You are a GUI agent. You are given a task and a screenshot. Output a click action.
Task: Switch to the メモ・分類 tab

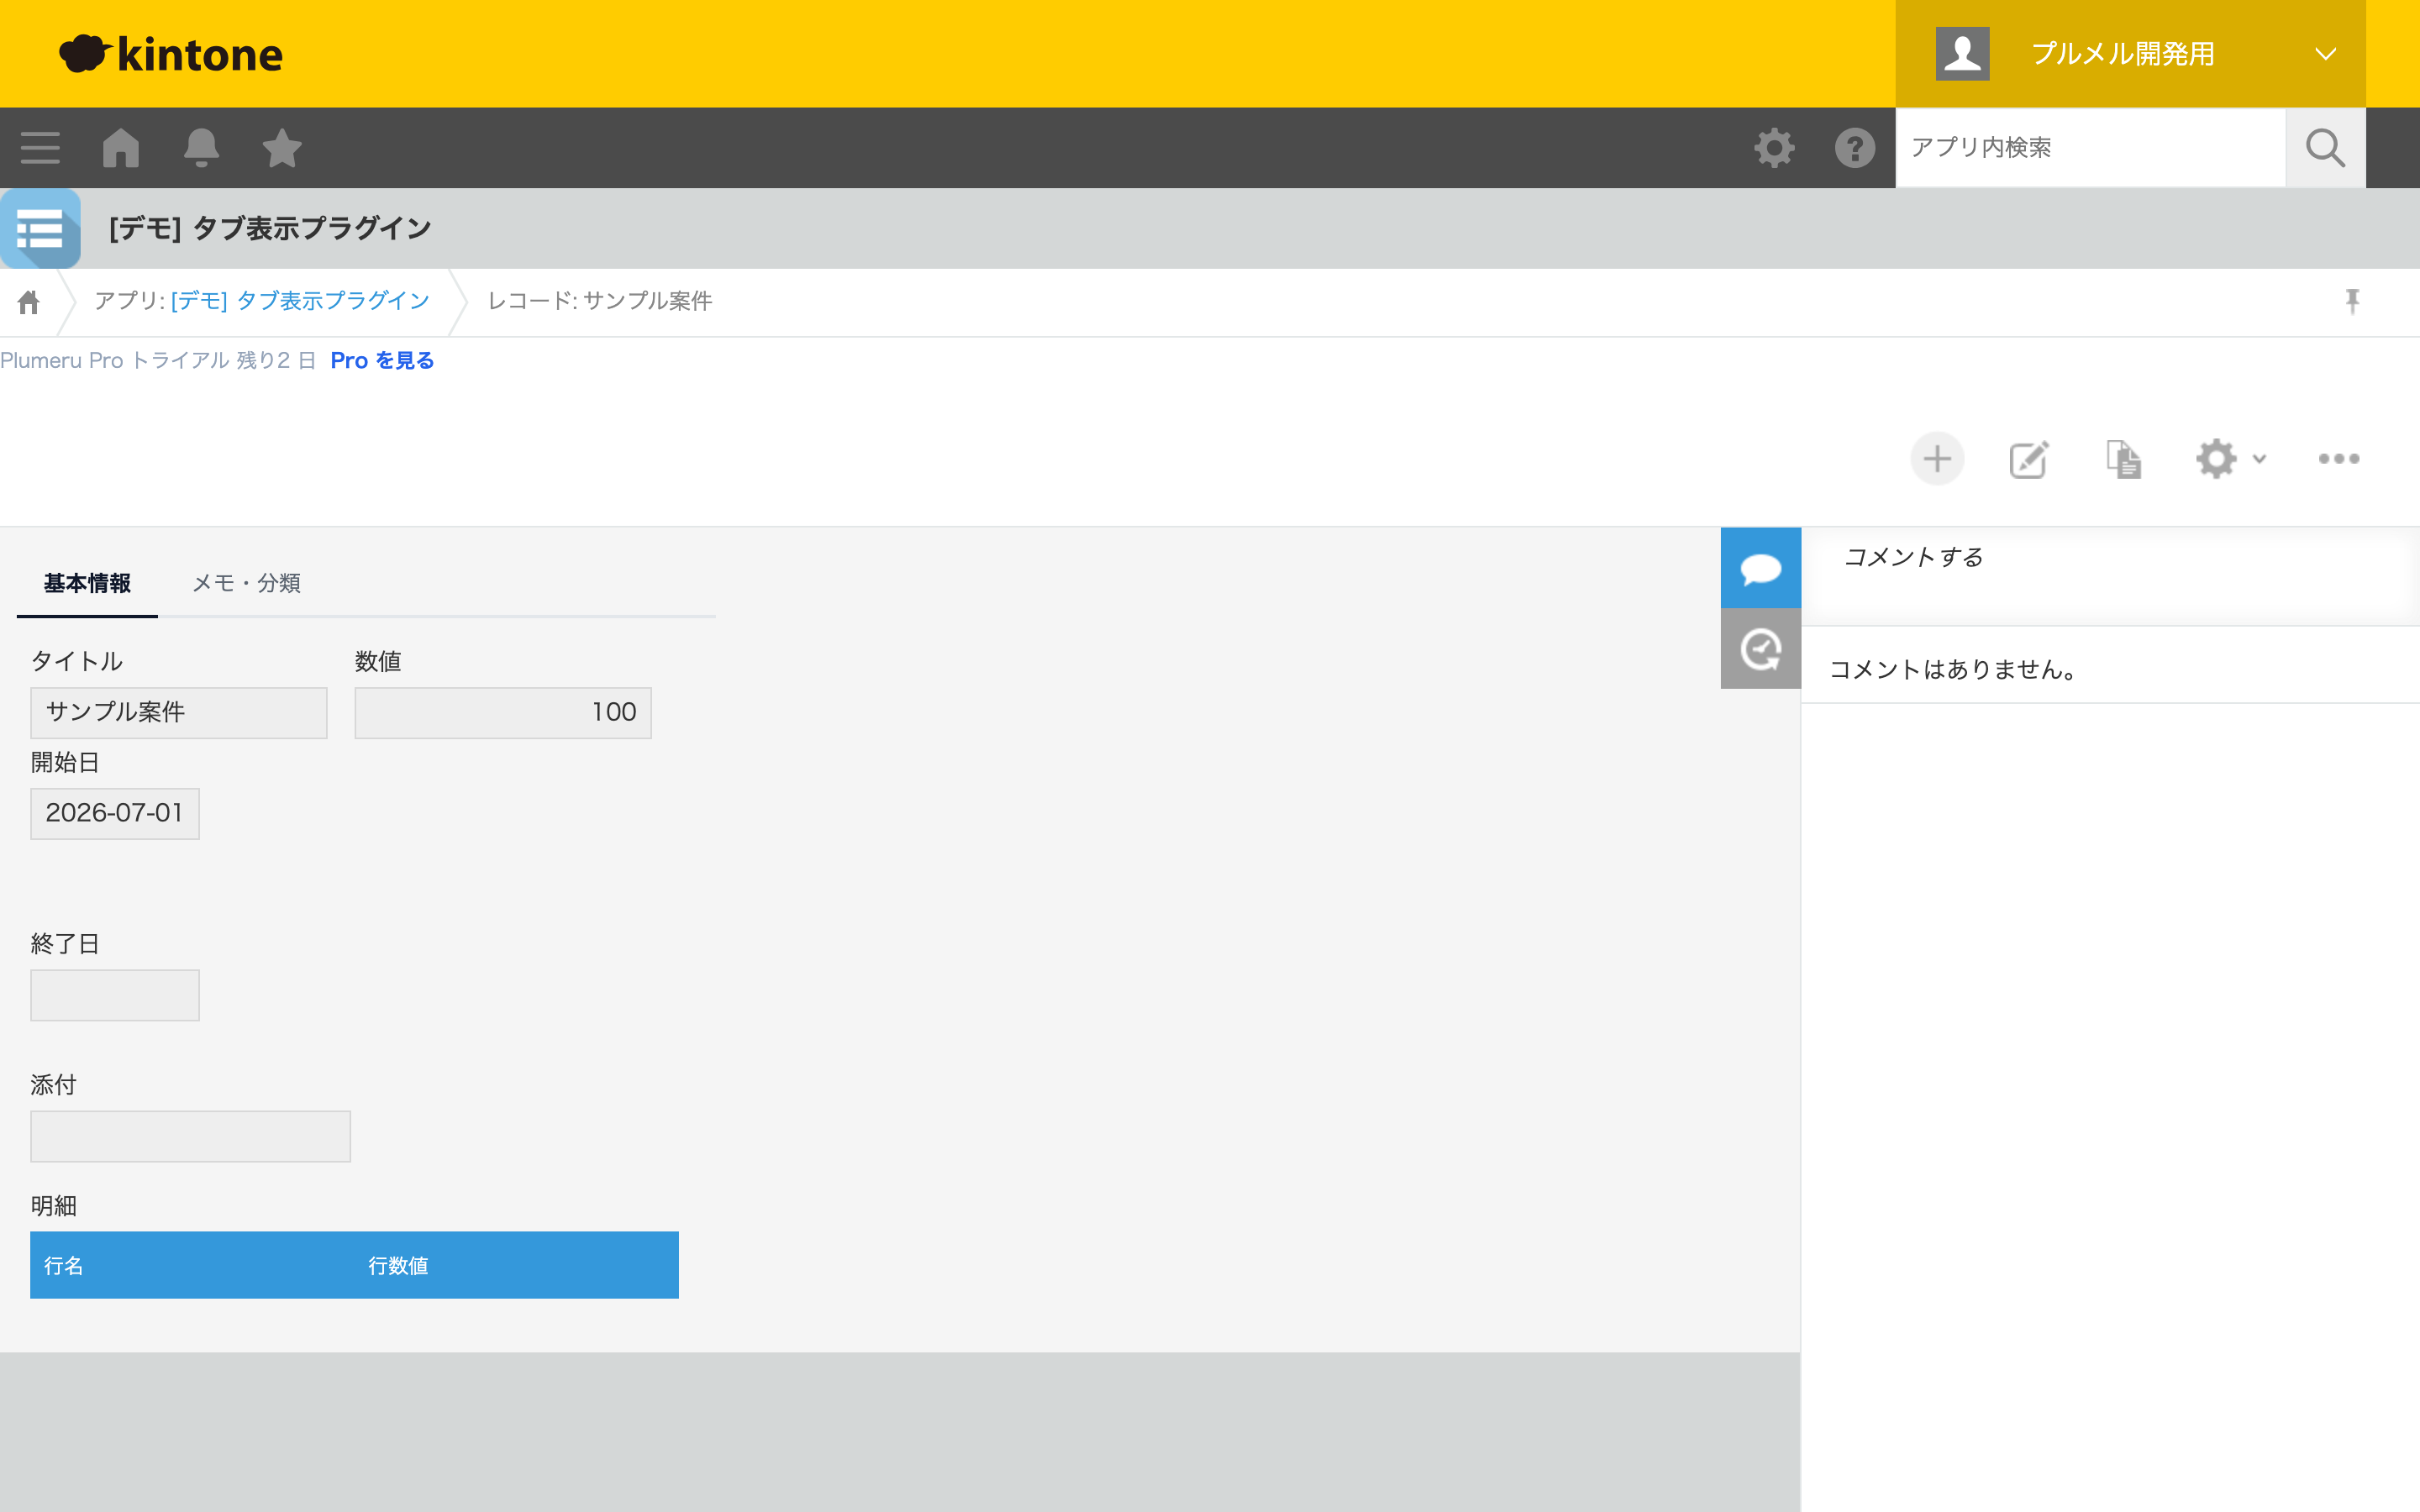click(x=246, y=583)
